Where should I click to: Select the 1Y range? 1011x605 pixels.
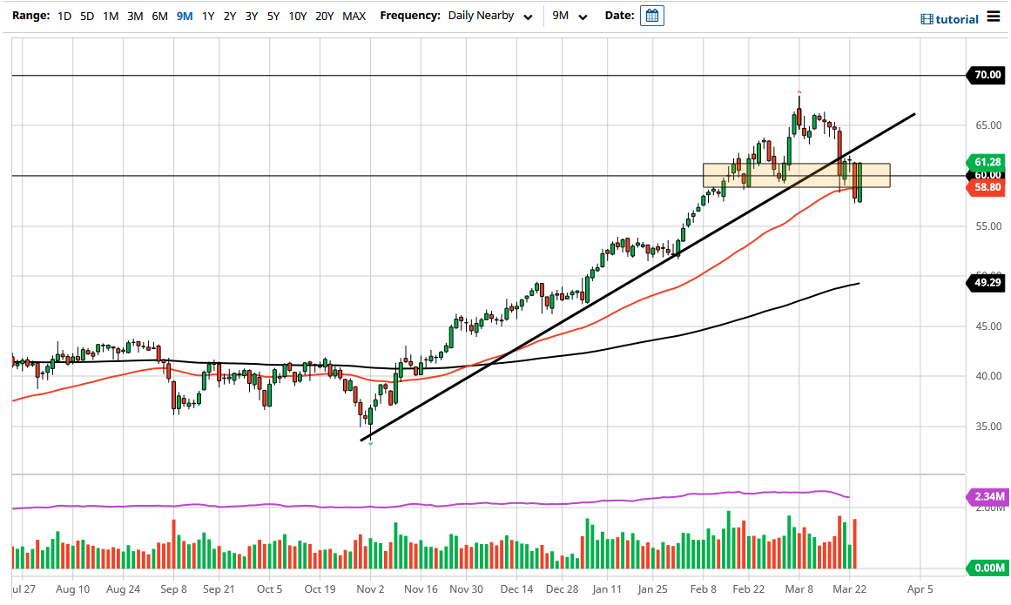click(207, 15)
